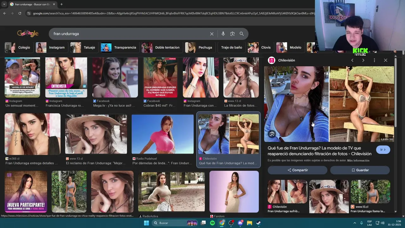Open the tab search dropdown arrow
The image size is (405, 228).
click(x=3, y=4)
